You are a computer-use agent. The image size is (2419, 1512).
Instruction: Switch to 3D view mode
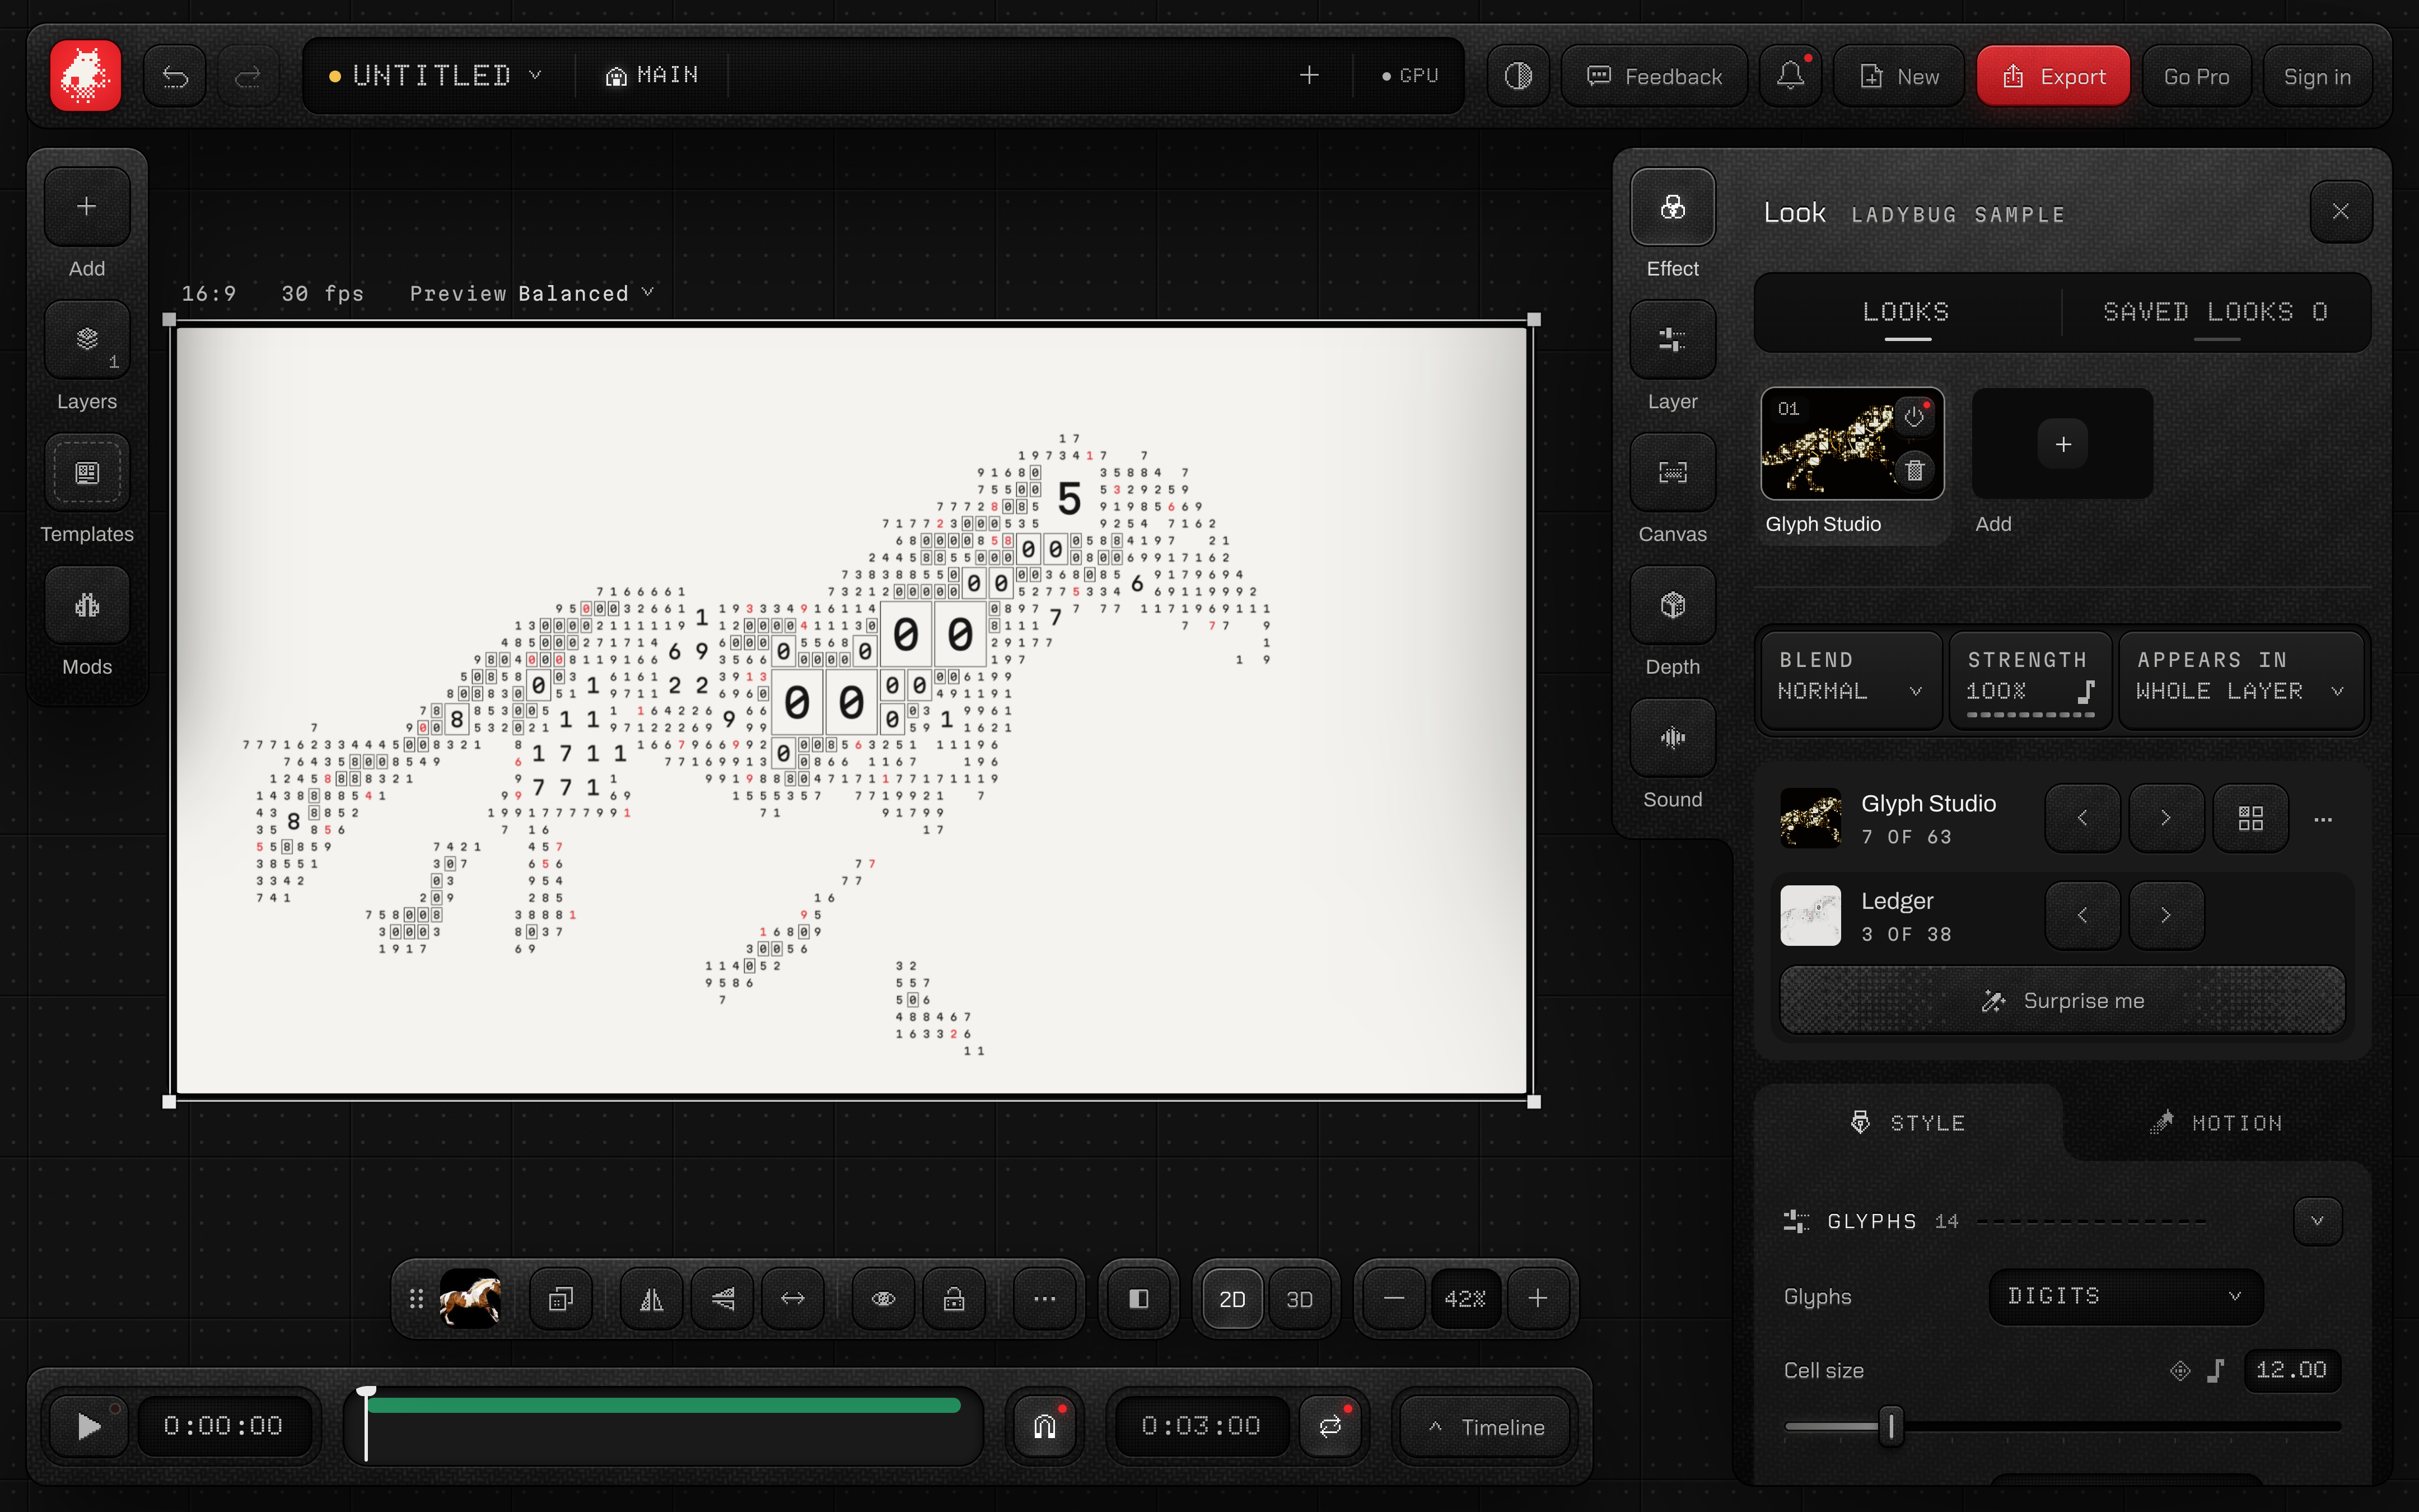pyautogui.click(x=1299, y=1299)
